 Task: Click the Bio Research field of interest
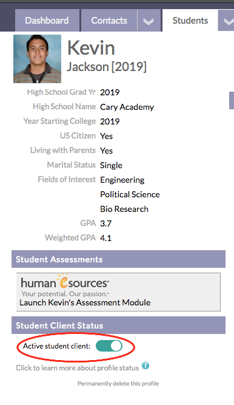pyautogui.click(x=124, y=209)
